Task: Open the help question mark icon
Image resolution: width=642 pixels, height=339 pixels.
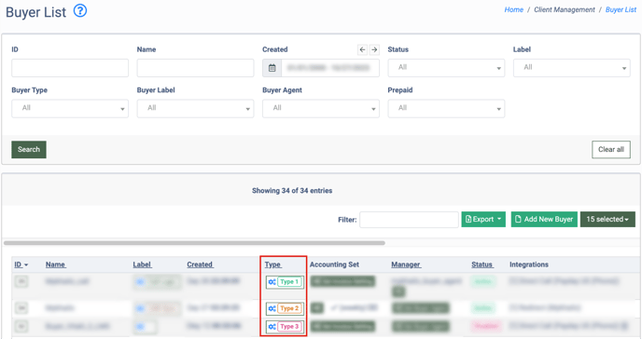Action: (80, 10)
